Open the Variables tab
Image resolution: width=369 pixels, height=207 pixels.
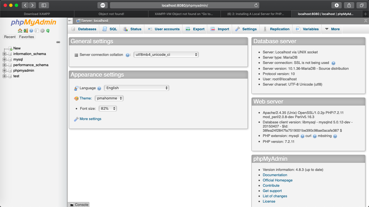[307, 29]
